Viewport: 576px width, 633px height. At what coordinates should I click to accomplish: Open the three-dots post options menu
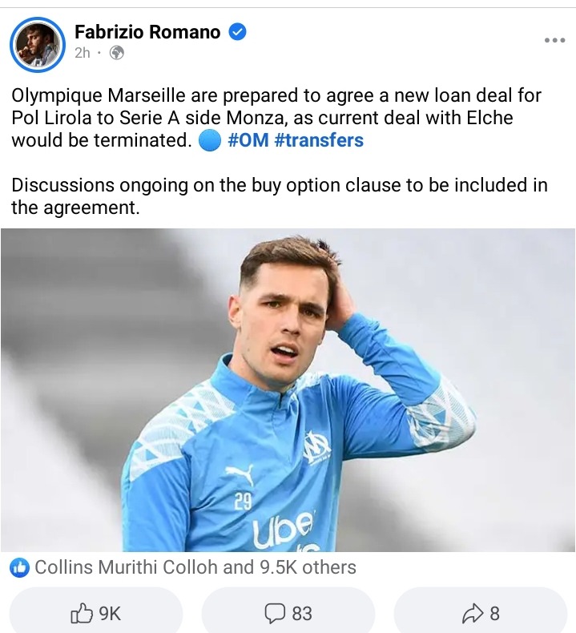pyautogui.click(x=554, y=40)
